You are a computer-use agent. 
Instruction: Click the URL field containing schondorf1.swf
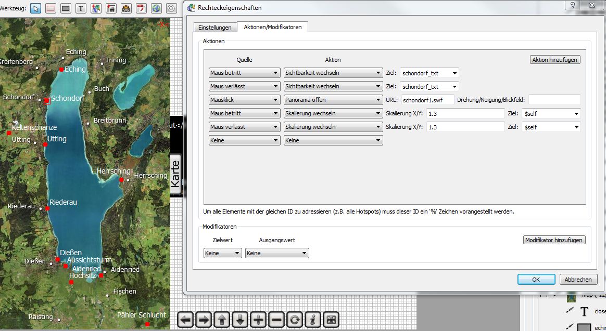427,100
